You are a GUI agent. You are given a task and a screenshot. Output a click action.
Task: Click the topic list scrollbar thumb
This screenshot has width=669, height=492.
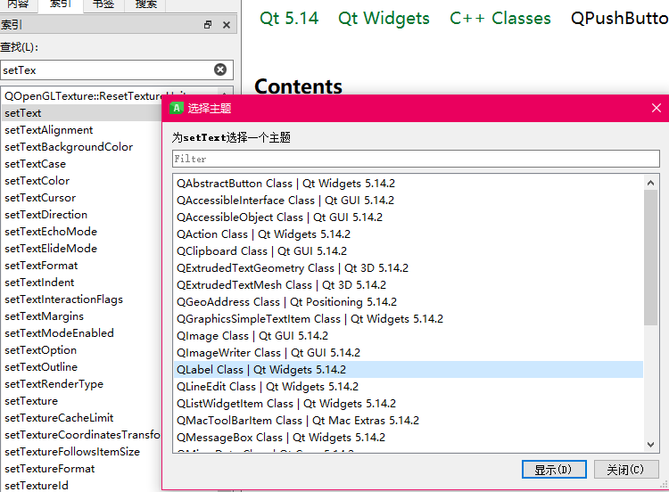tap(650, 258)
